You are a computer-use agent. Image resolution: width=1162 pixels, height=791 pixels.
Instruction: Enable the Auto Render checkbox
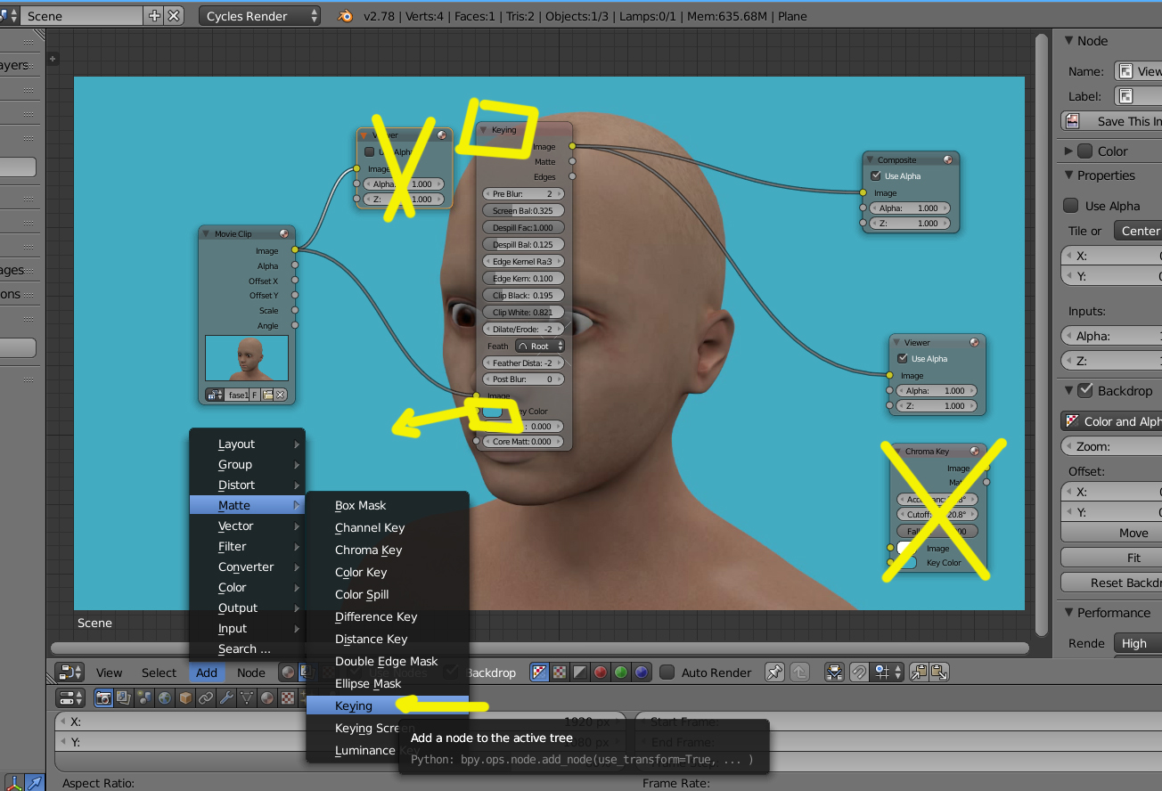(x=667, y=673)
